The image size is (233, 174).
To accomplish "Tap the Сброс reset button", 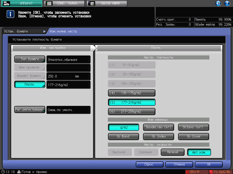I will click(x=150, y=165).
